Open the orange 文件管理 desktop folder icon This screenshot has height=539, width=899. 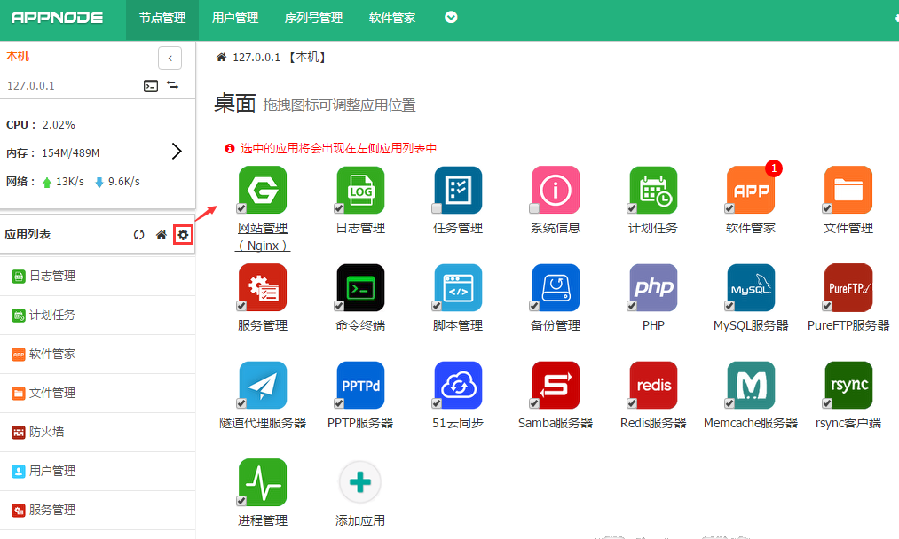[x=848, y=190]
